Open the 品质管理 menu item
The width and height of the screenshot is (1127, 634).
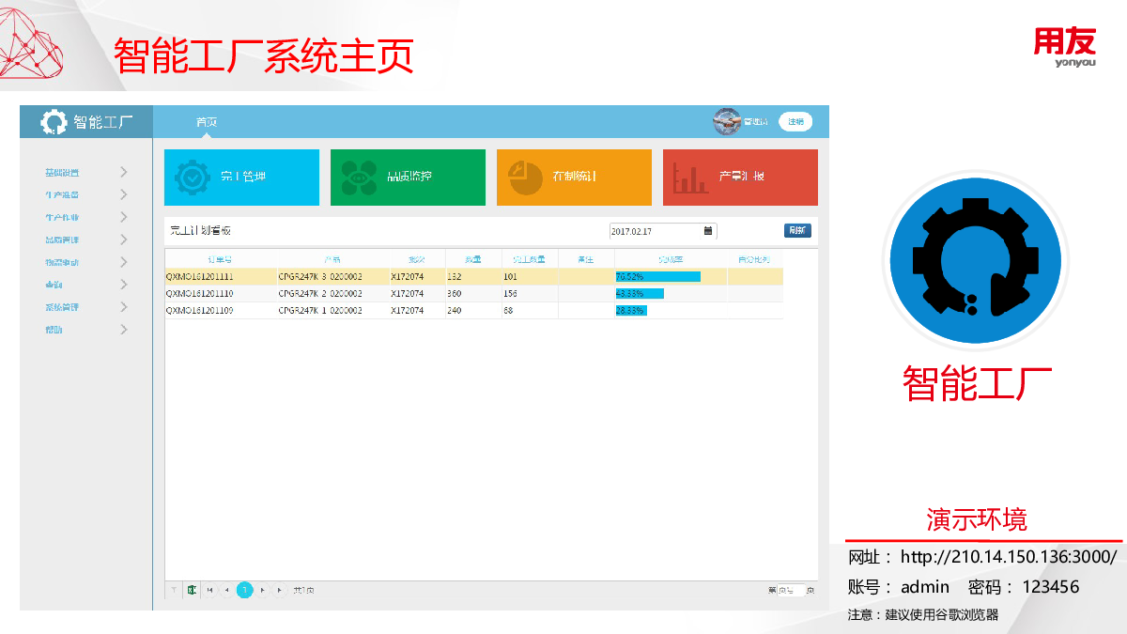tap(62, 240)
